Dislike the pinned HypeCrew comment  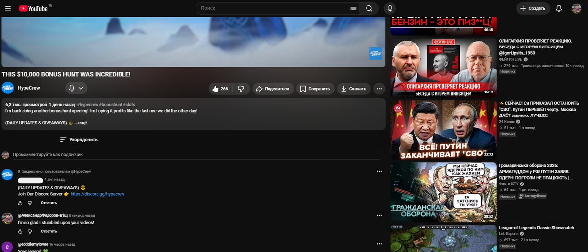coord(30,203)
